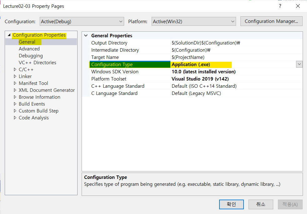Click the help question mark icon

(280, 6)
